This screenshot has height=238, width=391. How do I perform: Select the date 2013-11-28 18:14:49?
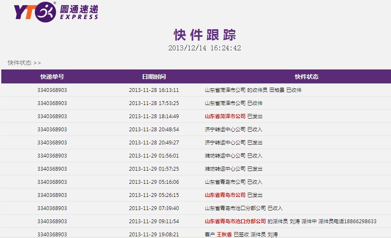click(x=154, y=116)
